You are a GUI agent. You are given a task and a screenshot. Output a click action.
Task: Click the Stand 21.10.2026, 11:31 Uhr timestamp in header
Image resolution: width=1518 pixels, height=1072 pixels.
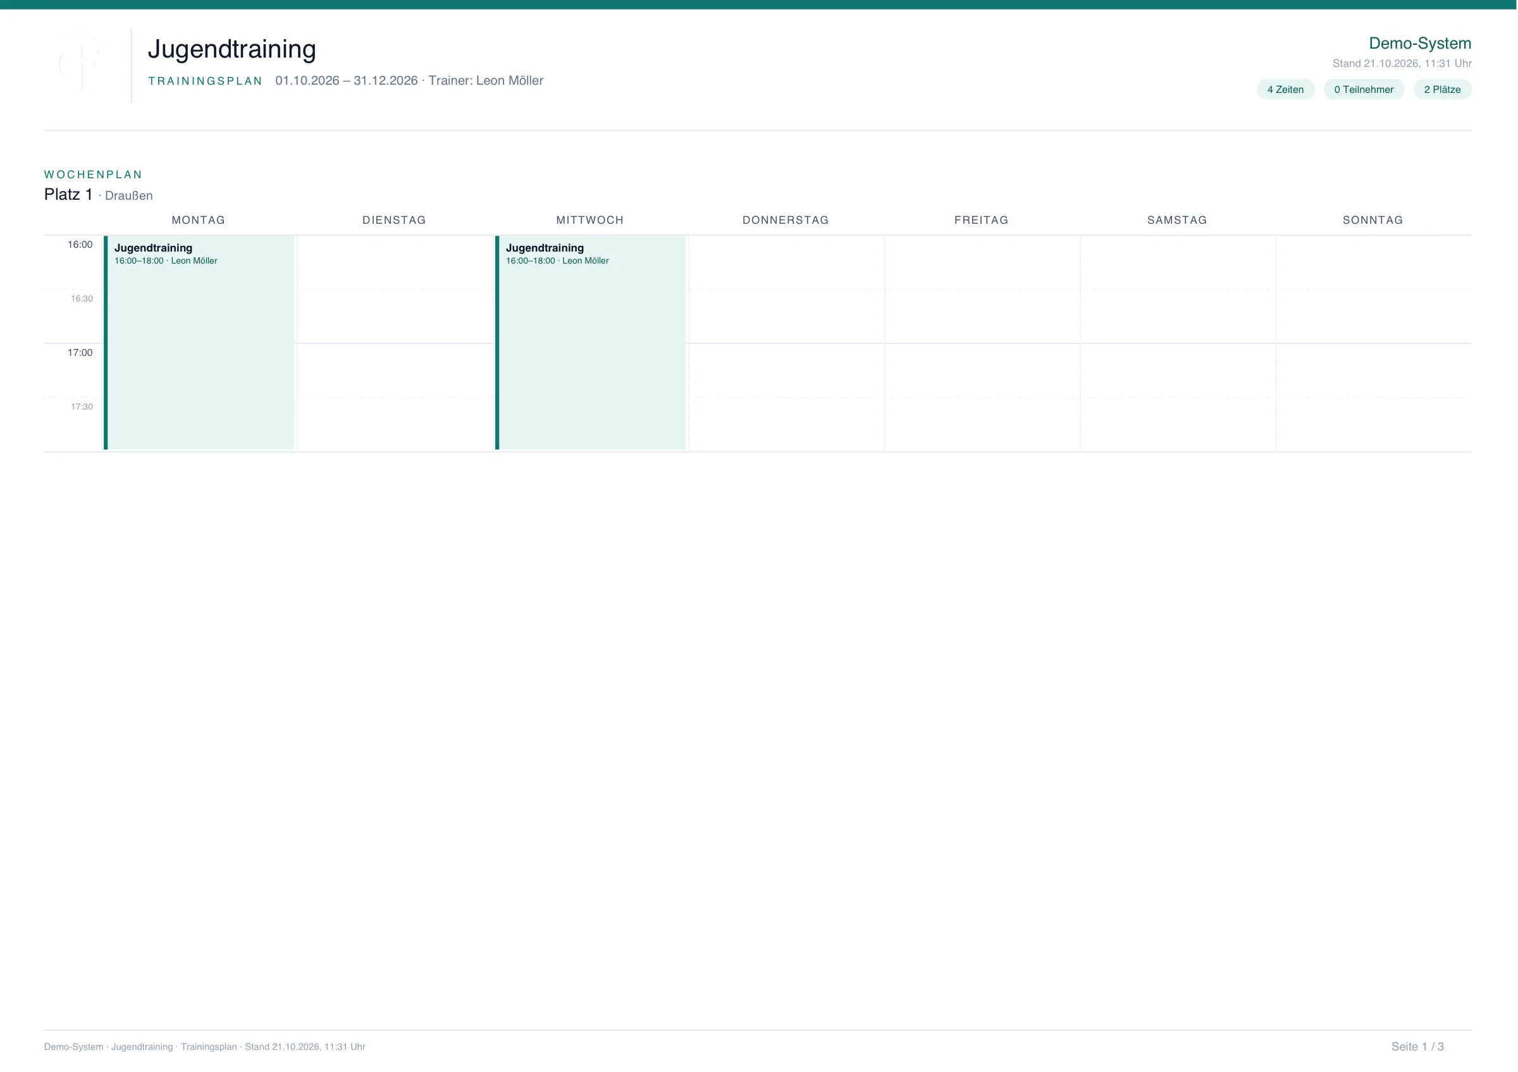coord(1402,63)
